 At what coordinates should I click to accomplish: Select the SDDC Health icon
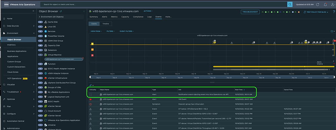point(46,102)
